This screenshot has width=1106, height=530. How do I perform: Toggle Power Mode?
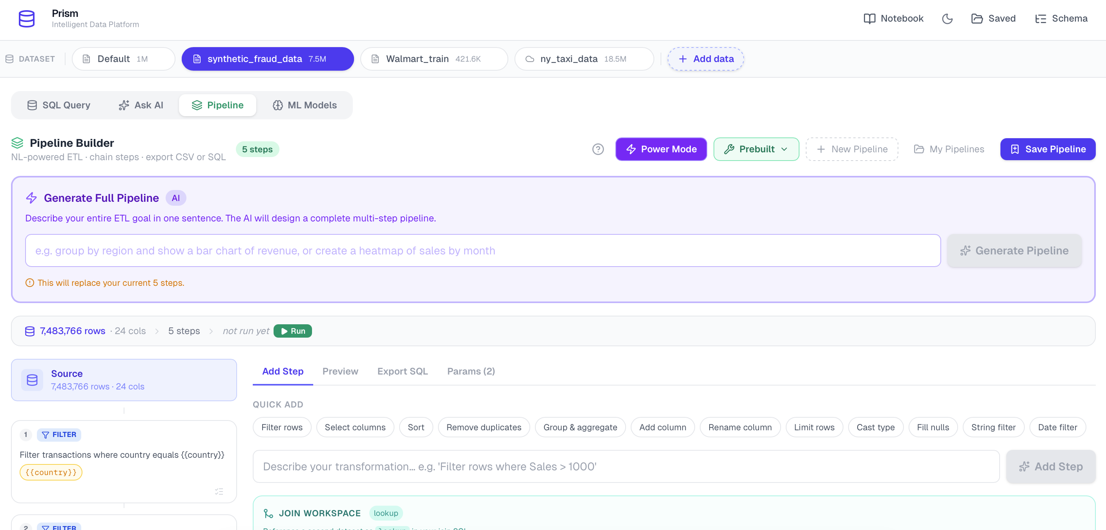(661, 149)
